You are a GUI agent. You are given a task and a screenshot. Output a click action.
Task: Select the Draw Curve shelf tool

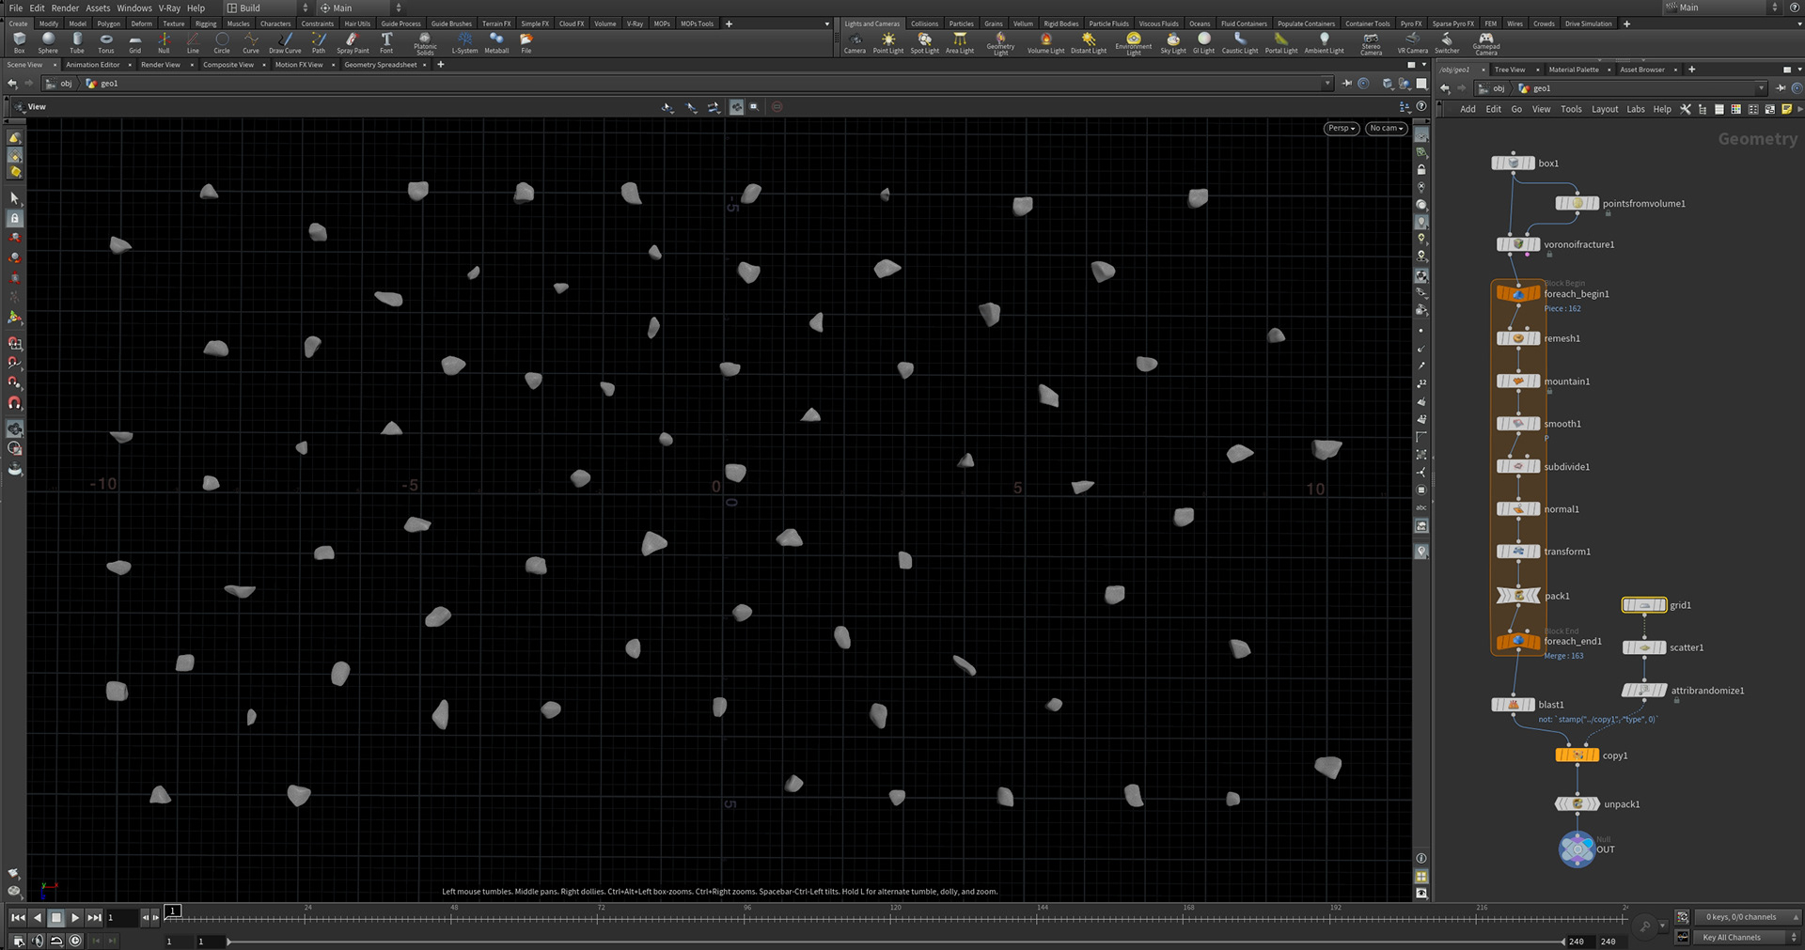(x=285, y=43)
